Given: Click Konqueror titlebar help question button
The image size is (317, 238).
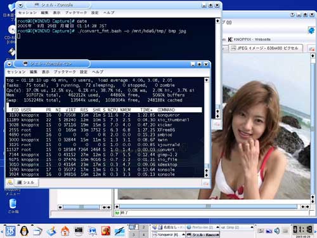Looking at the screenshot, I should [x=292, y=15].
